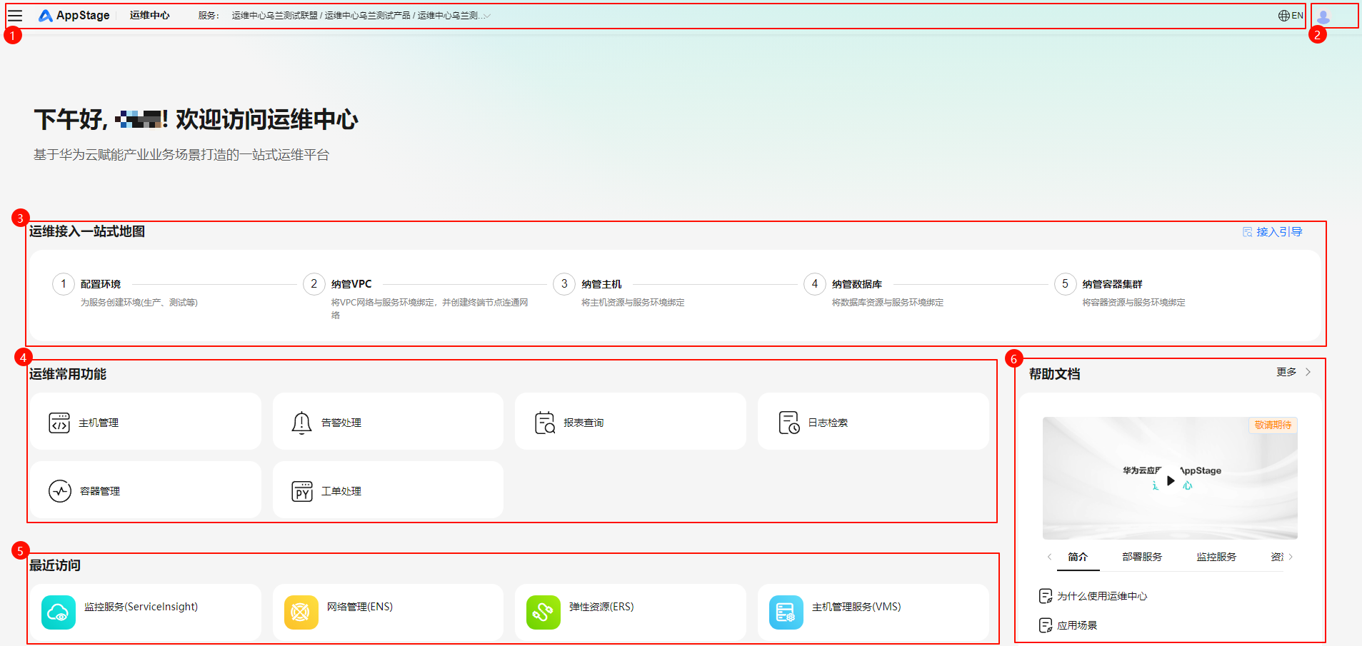
Task: Open 主机管理 host management card
Action: point(146,423)
